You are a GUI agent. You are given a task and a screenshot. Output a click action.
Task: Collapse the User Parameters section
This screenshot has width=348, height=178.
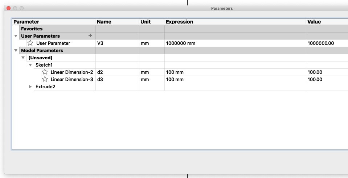pos(16,36)
